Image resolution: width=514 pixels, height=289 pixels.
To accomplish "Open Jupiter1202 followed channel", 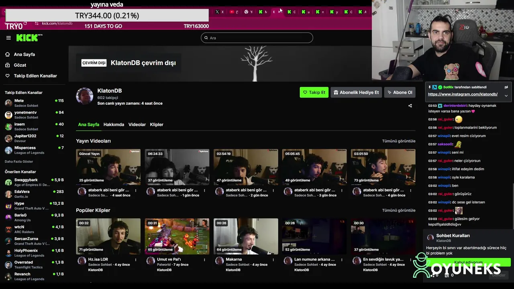I will click(34, 138).
